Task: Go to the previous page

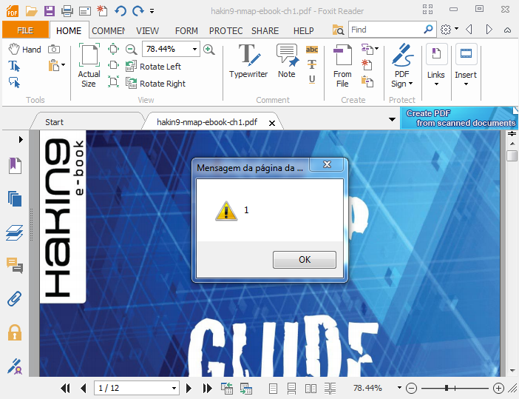Action: [x=84, y=388]
